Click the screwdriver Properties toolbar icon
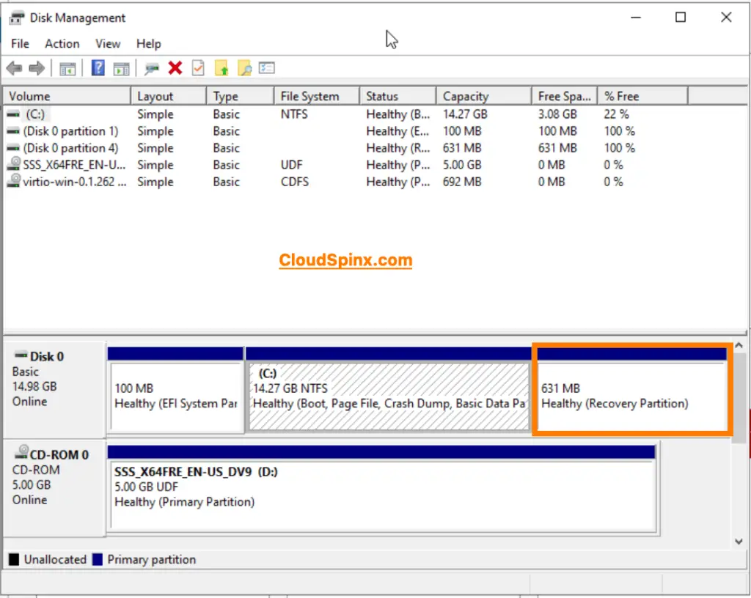 click(152, 67)
